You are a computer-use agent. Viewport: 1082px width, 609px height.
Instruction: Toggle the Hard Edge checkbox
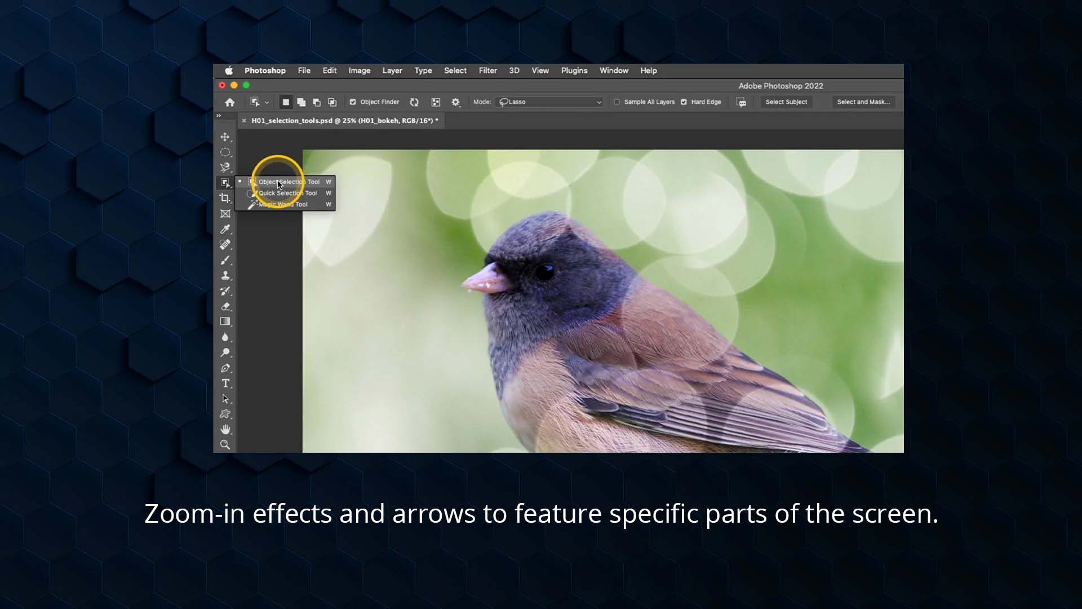(684, 102)
